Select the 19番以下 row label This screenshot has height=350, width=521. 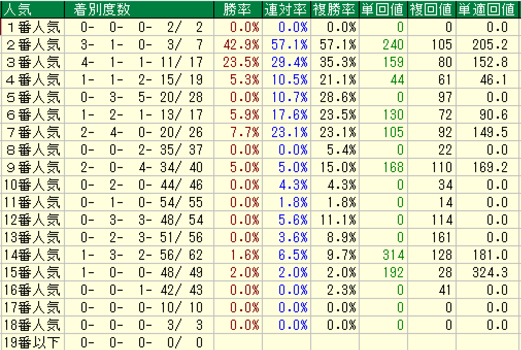click(x=32, y=343)
